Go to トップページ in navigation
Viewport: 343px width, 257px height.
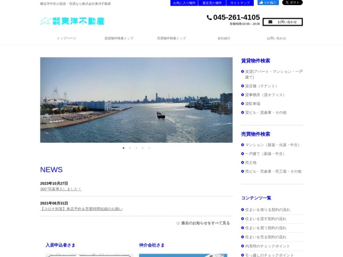coord(66,38)
